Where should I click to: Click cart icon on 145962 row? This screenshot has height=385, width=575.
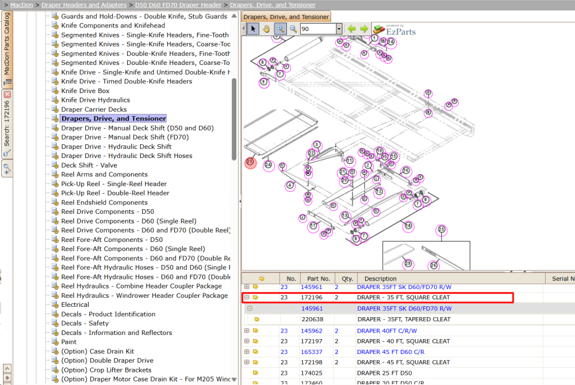[x=256, y=330]
